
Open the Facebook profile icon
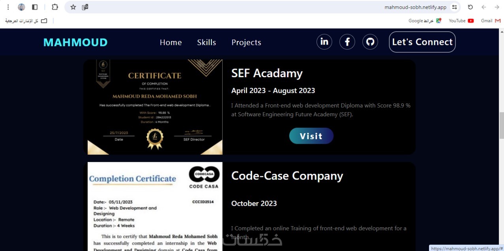point(347,42)
